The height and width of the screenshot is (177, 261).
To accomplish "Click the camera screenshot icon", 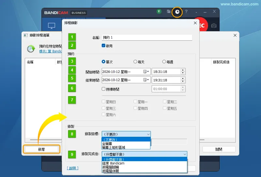I will pyautogui.click(x=214, y=26).
